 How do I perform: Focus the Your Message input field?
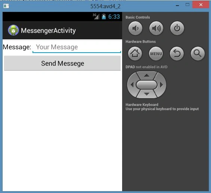pos(77,47)
